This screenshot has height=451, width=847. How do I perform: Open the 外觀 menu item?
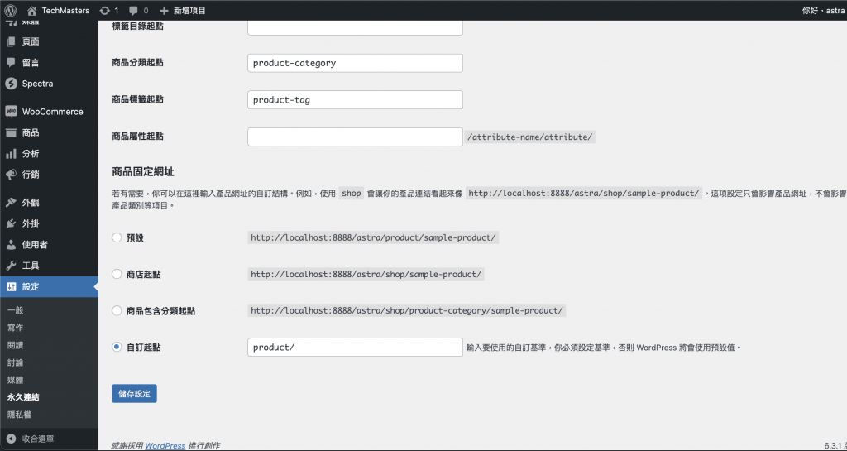[x=49, y=203]
